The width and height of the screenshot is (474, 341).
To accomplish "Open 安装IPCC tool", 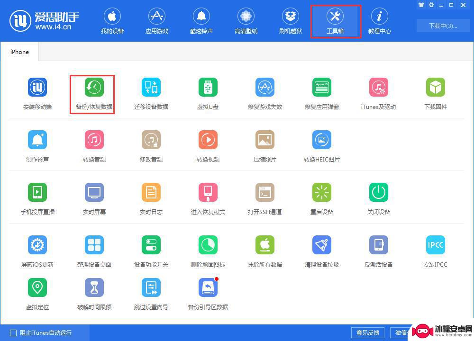I will pos(435,251).
